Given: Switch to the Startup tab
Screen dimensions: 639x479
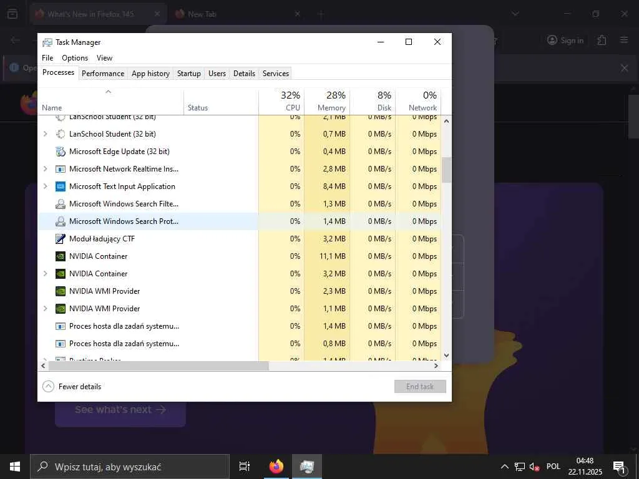Looking at the screenshot, I should [188, 74].
